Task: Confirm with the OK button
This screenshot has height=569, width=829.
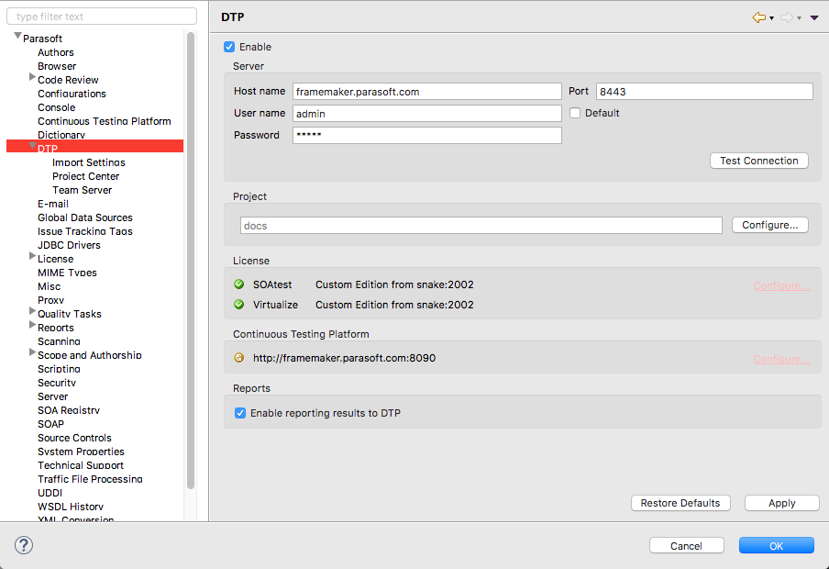Action: pyautogui.click(x=776, y=546)
